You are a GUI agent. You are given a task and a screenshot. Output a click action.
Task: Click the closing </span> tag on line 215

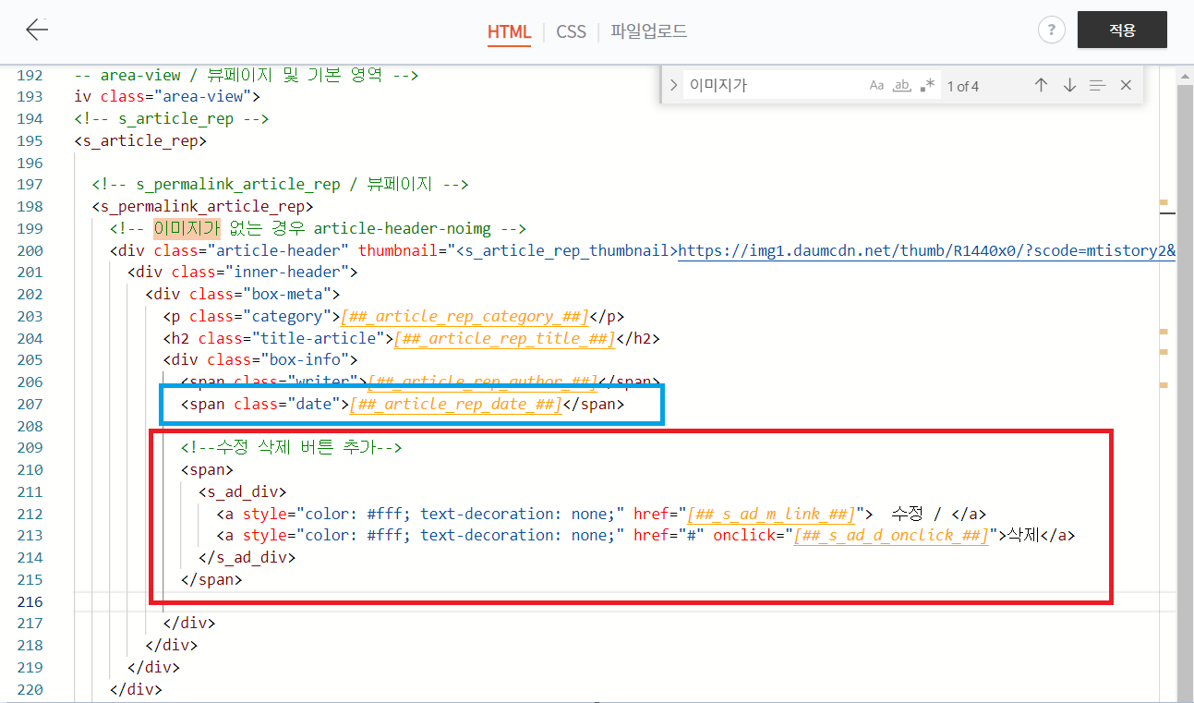(211, 579)
